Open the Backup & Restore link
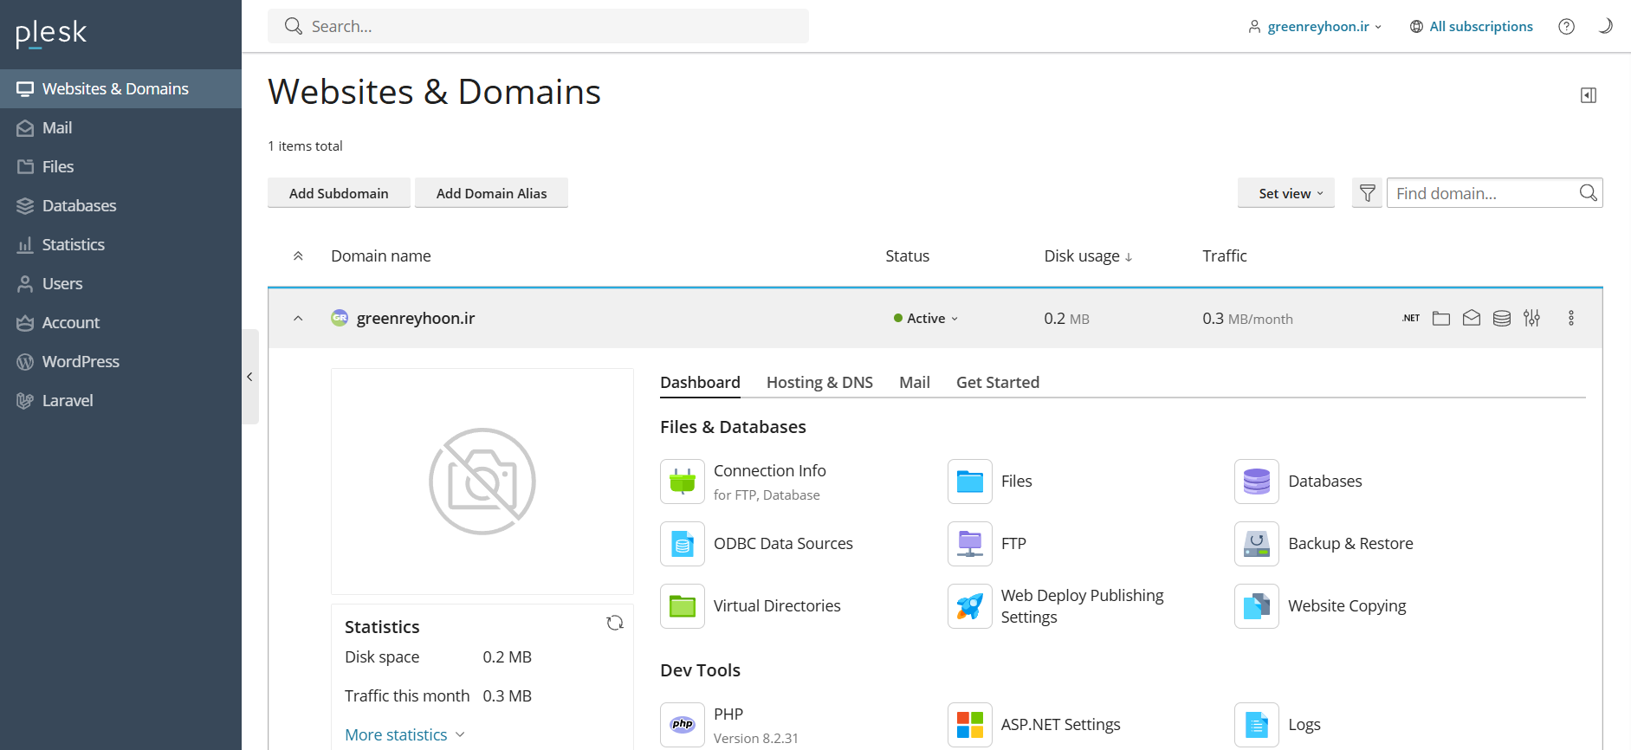Image resolution: width=1631 pixels, height=750 pixels. point(1350,543)
